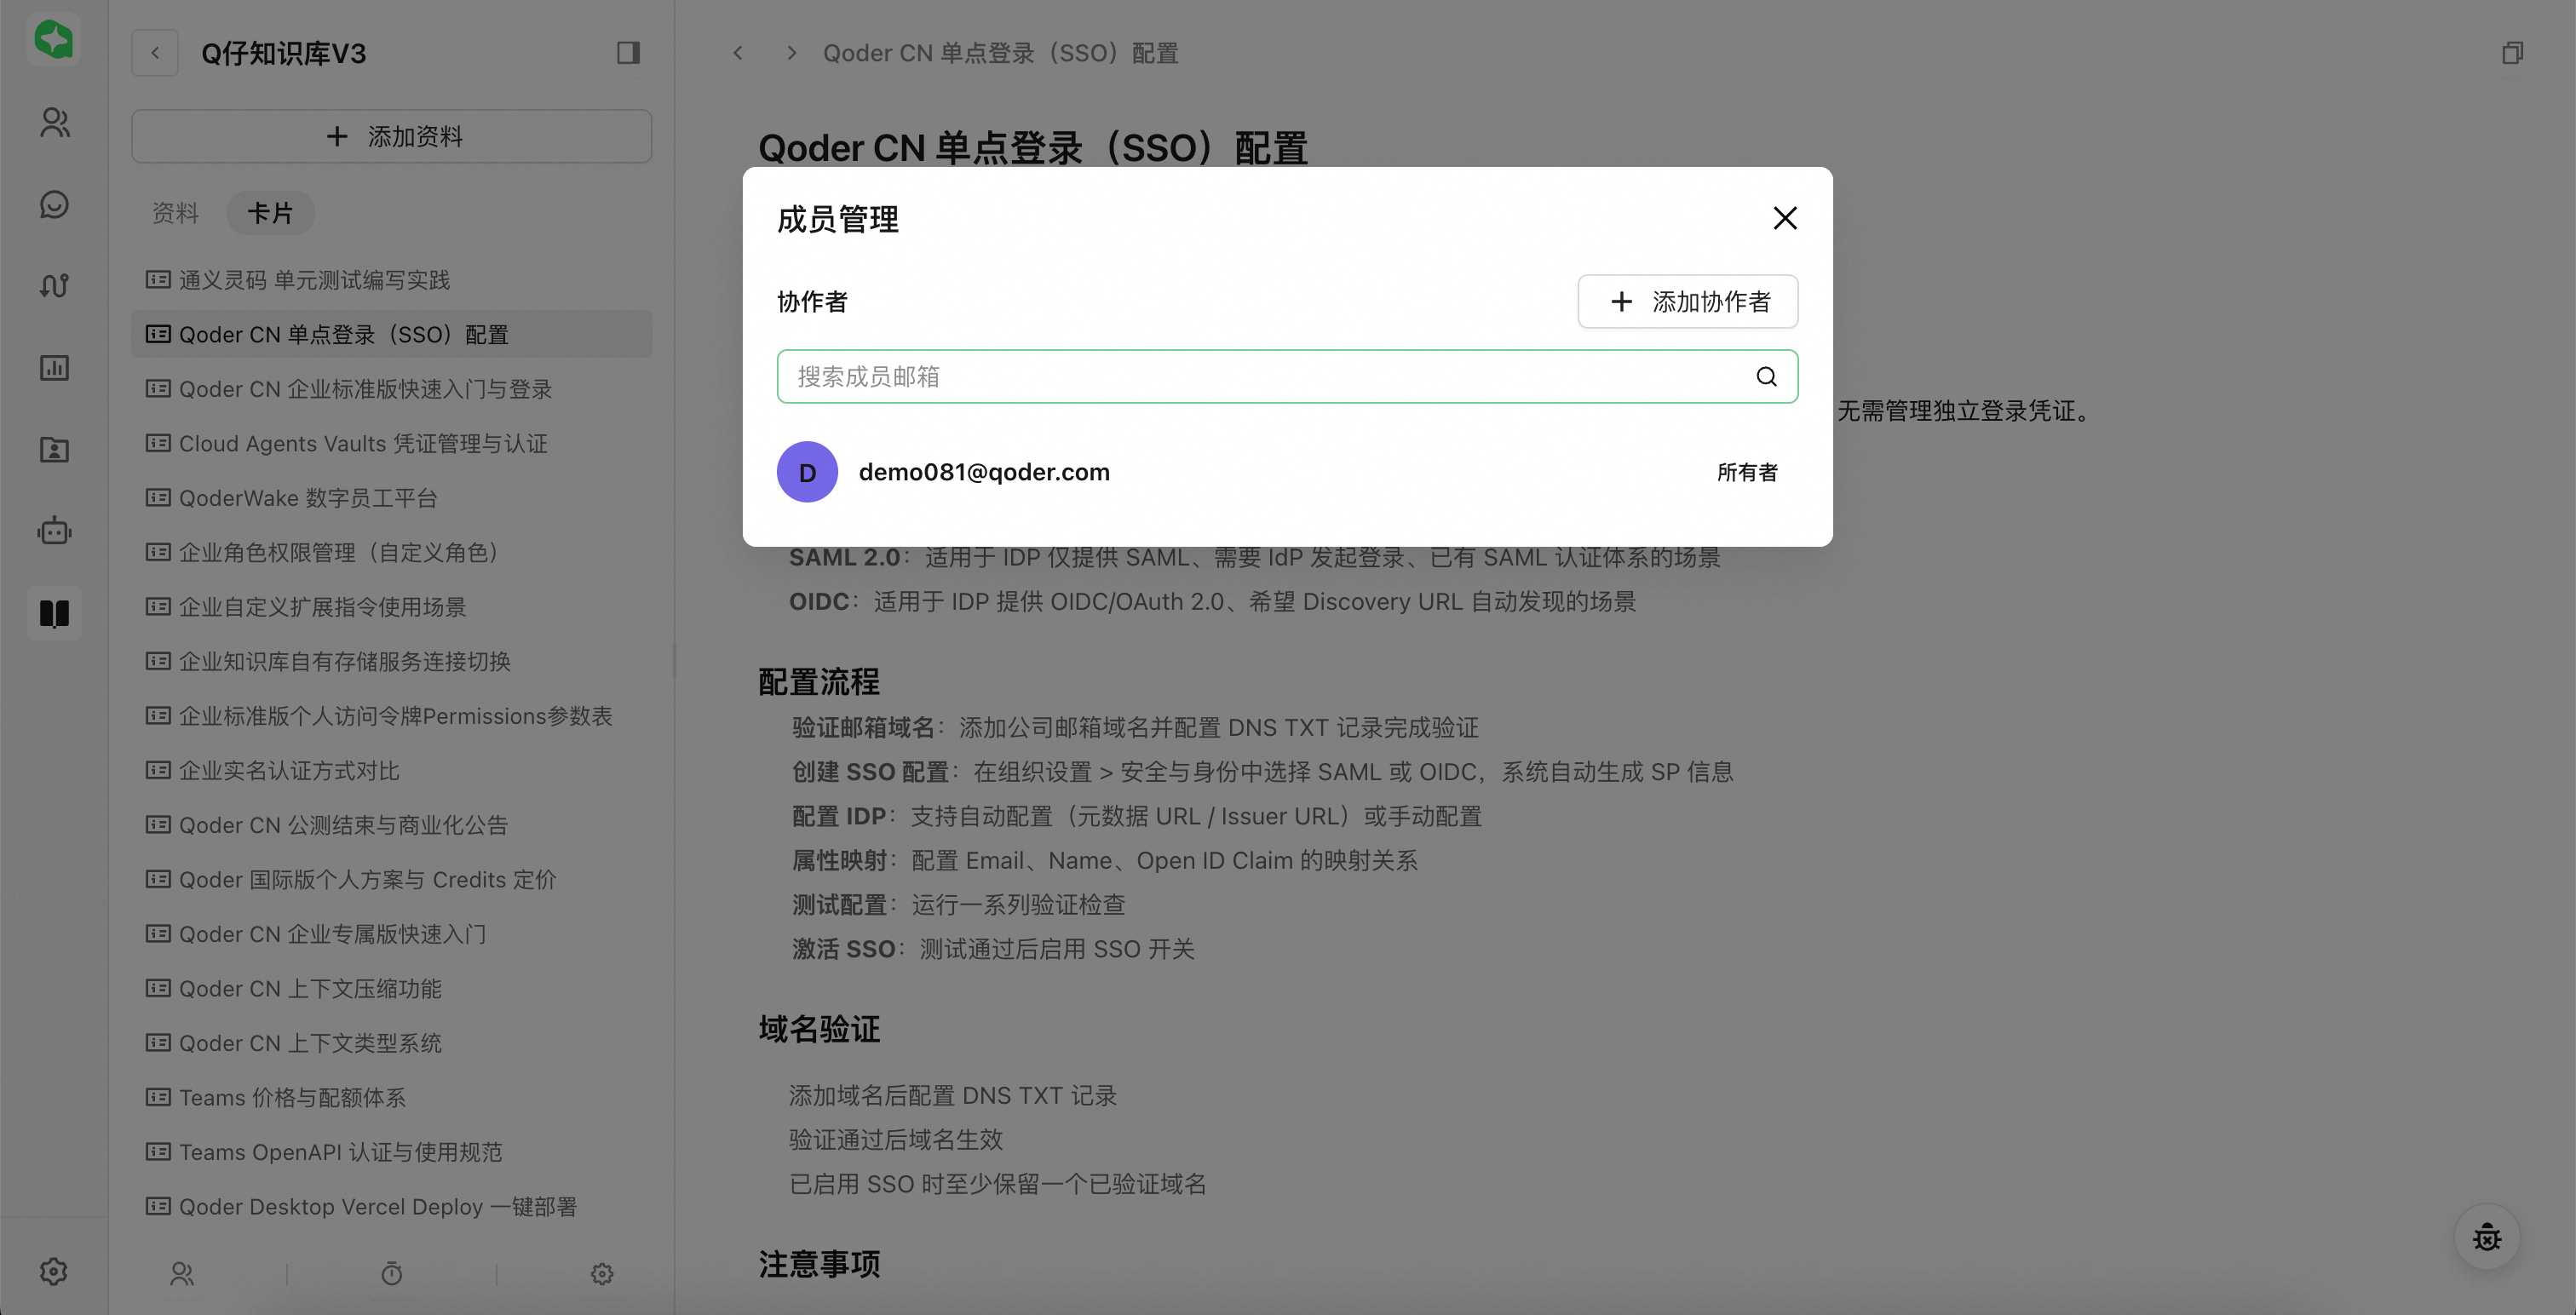Click the breadcrumb title Qoder CN 单点登录（SSO）配置

point(1001,53)
